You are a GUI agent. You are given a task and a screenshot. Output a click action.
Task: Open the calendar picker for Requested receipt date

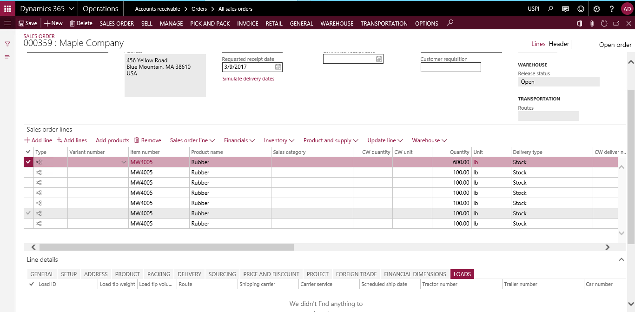point(278,67)
